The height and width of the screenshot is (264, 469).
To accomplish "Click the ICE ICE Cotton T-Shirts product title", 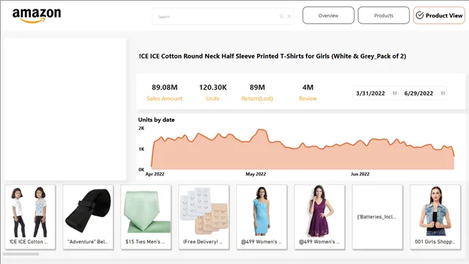I will click(272, 56).
